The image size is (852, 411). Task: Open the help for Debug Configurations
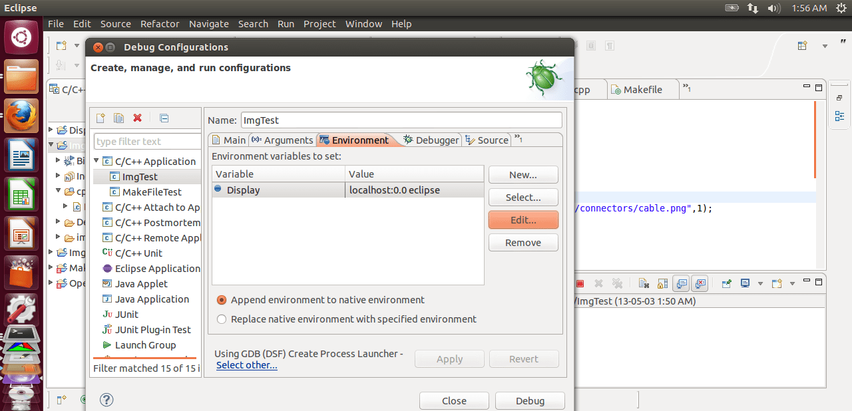coord(106,400)
